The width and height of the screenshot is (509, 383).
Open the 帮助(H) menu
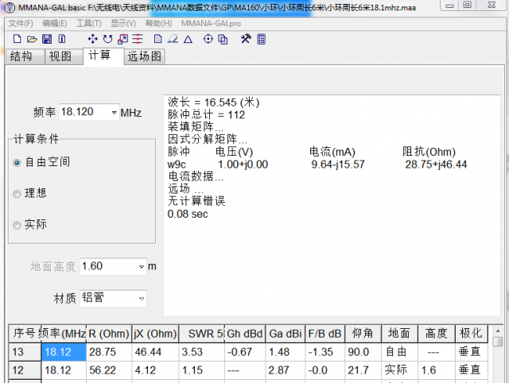click(158, 23)
